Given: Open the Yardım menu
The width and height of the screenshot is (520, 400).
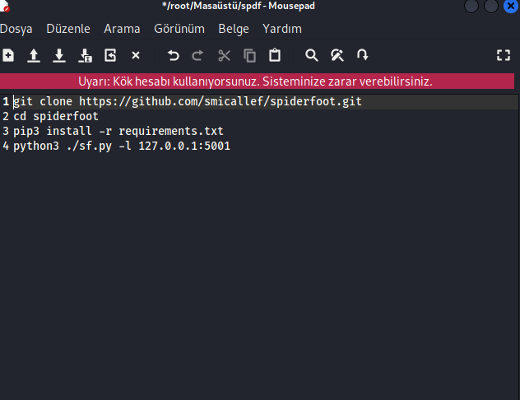Looking at the screenshot, I should tap(282, 29).
